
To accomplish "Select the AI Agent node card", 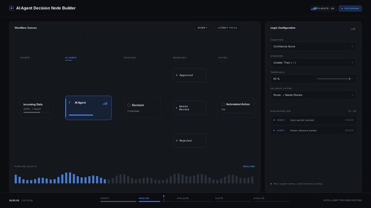I will (89, 107).
